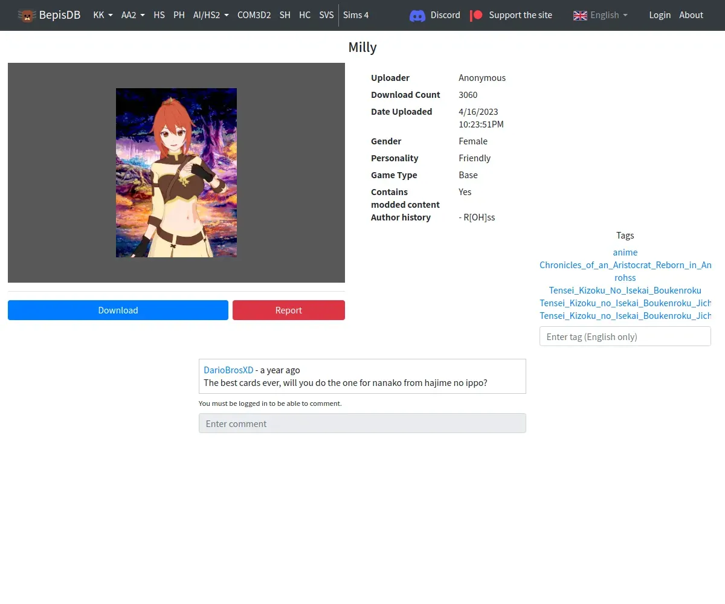725x604 pixels.
Task: Click the Milly page title
Action: 362,47
